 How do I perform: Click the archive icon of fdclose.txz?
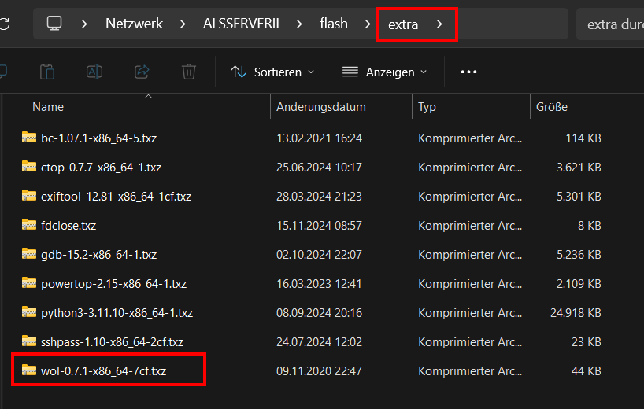[29, 224]
